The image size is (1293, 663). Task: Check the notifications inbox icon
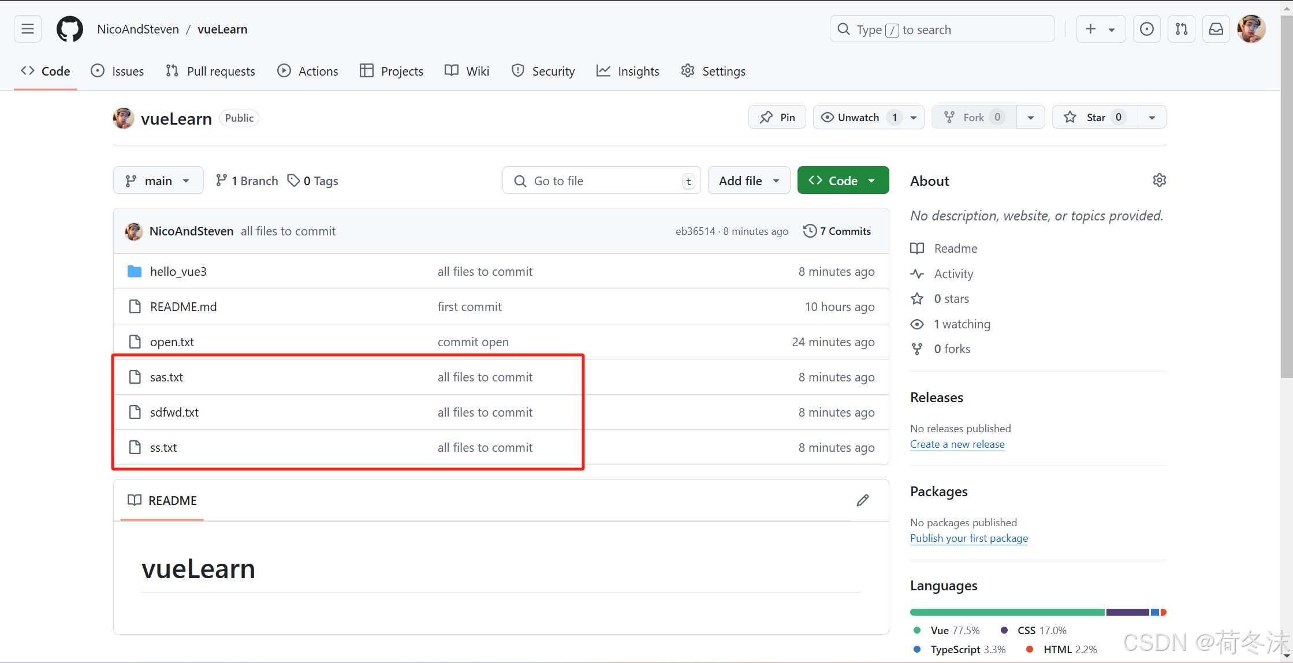tap(1216, 29)
